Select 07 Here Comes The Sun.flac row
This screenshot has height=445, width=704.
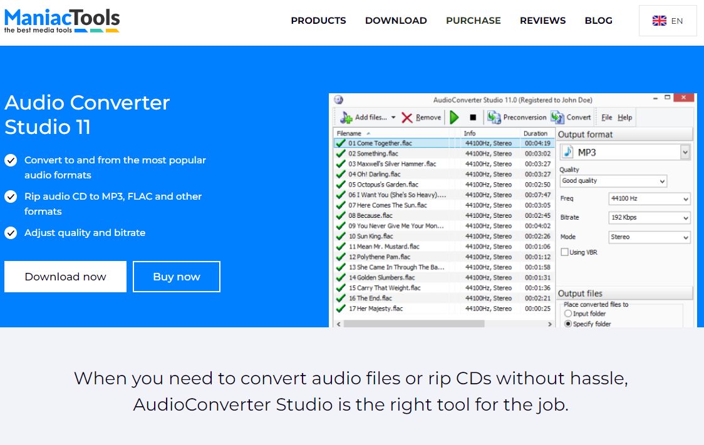point(444,205)
